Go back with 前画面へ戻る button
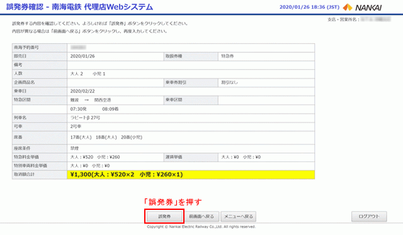The image size is (403, 235). (201, 217)
